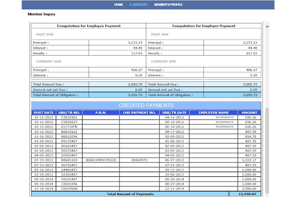Click the SBR/TR NO. column header
This screenshot has width=300, height=197.
[69, 113]
